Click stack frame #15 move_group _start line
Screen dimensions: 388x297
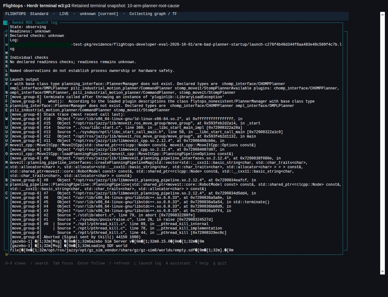(135, 123)
